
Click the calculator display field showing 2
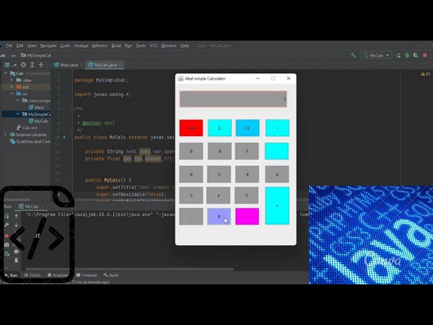(x=233, y=99)
